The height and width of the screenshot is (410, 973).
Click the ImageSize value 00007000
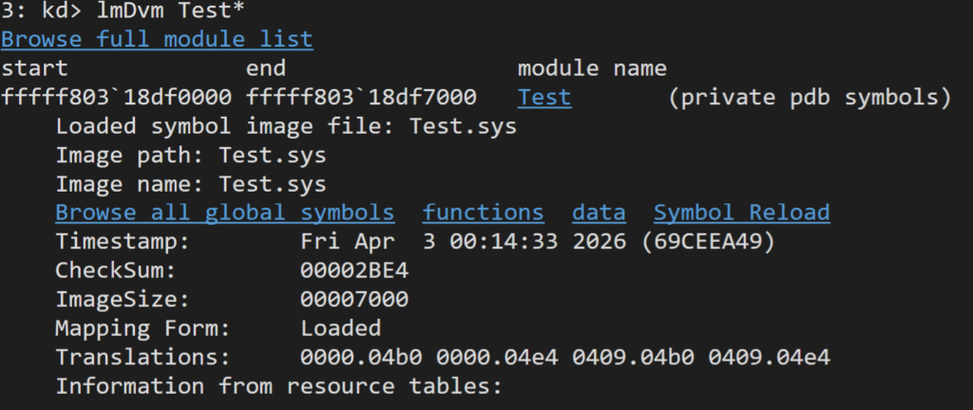[x=354, y=300]
